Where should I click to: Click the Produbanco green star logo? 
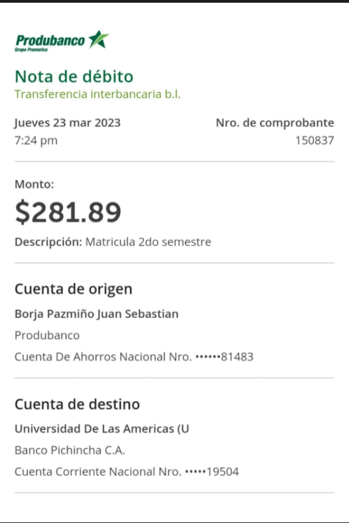click(x=99, y=39)
